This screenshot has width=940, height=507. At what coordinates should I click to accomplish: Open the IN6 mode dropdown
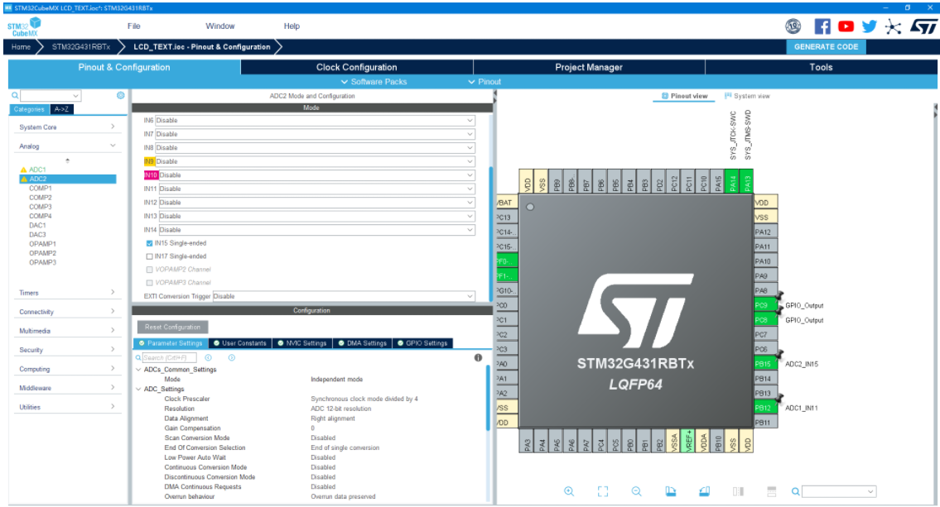click(x=315, y=120)
